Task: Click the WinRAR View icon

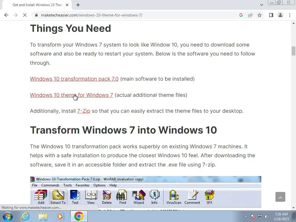Action: click(91, 197)
